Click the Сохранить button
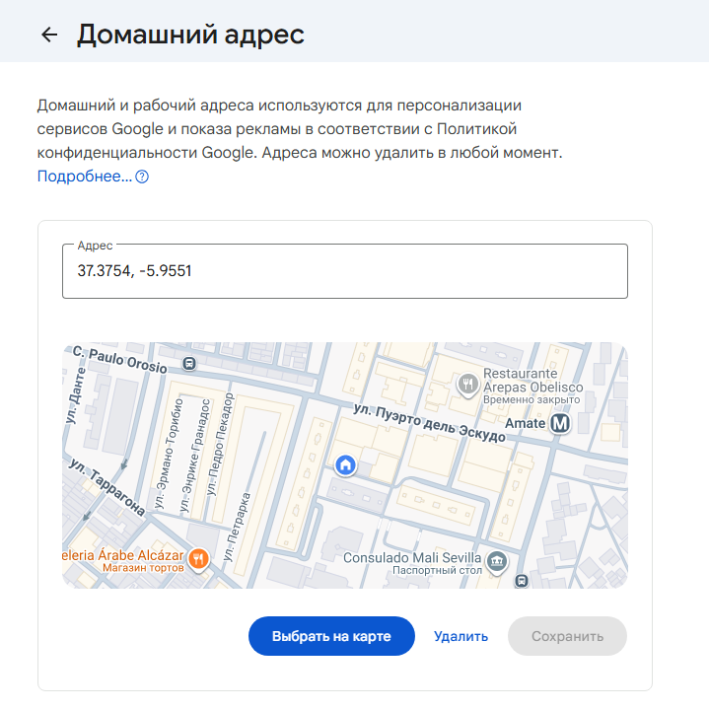The height and width of the screenshot is (710, 709). (x=567, y=636)
